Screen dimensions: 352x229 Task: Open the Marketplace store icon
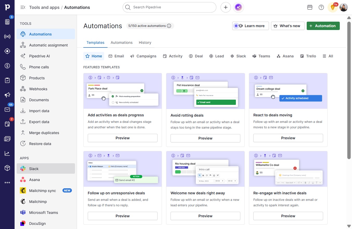click(310, 7)
